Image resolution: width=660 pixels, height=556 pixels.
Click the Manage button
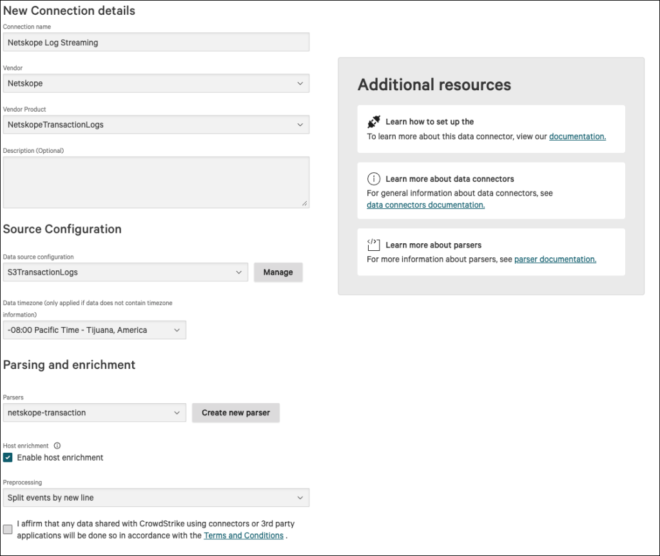click(x=278, y=272)
